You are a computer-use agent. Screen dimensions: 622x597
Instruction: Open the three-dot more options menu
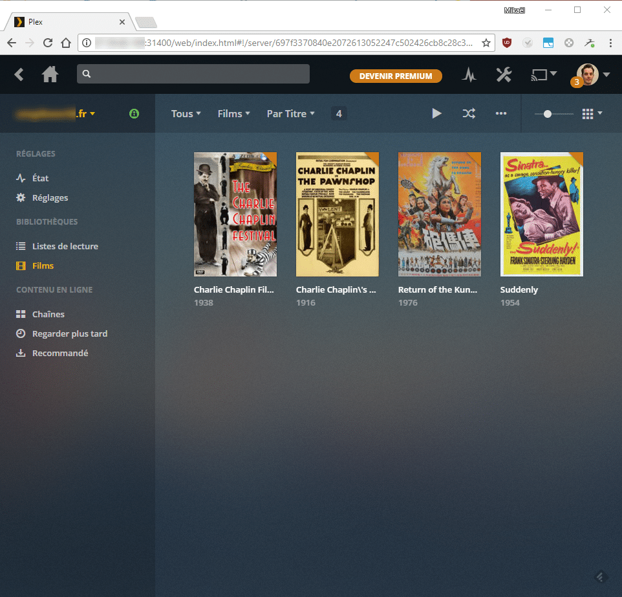tap(501, 113)
